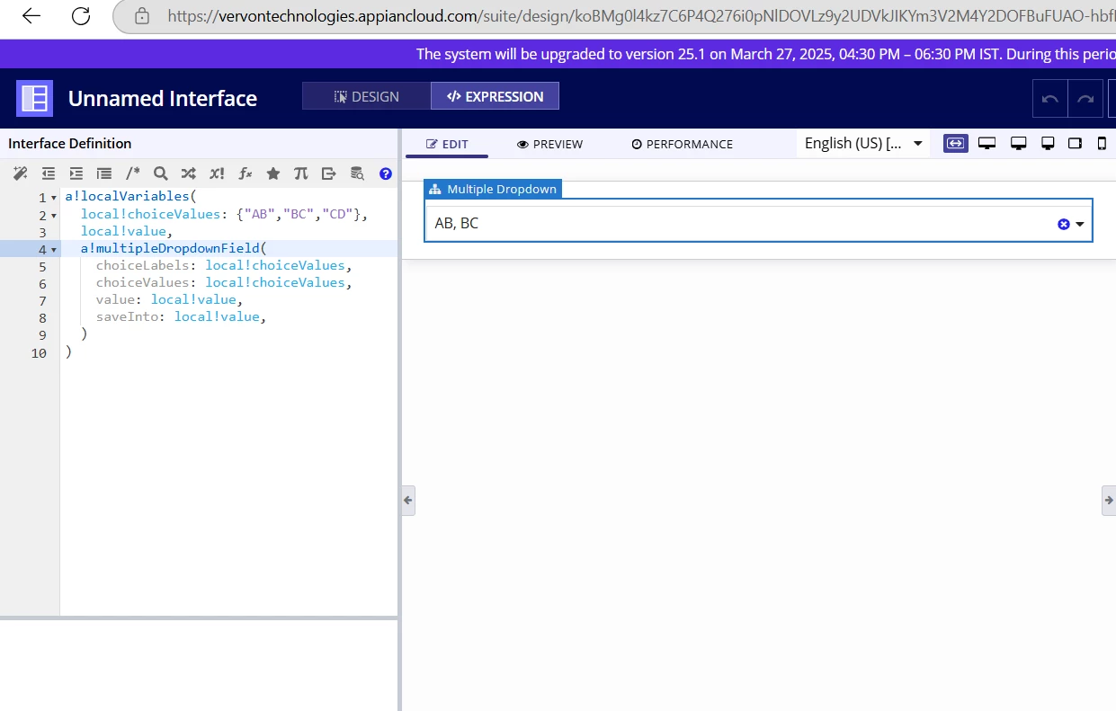Click choiceLabels on line 5
The width and height of the screenshot is (1116, 711).
tap(143, 265)
